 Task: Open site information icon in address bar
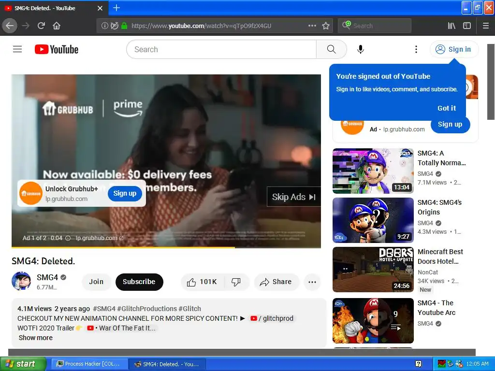[x=104, y=26]
